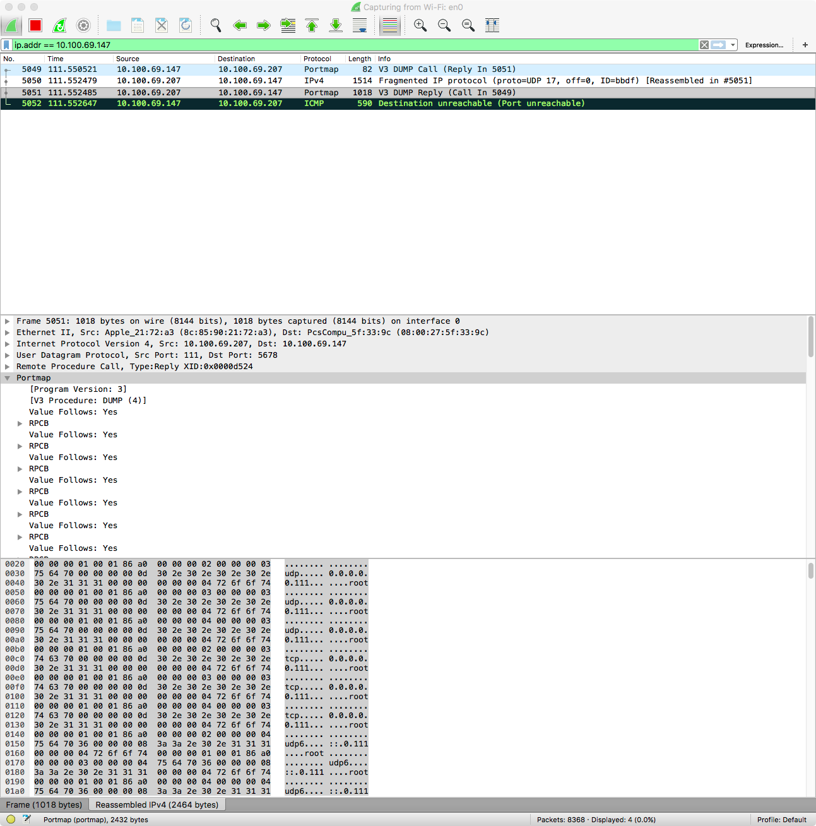Open capture options gear icon
This screenshot has width=816, height=826.
pyautogui.click(x=83, y=26)
